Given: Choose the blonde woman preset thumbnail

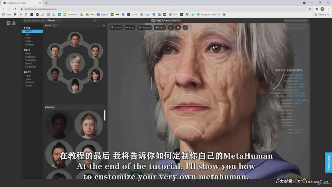Looking at the screenshot, I should 89,125.
